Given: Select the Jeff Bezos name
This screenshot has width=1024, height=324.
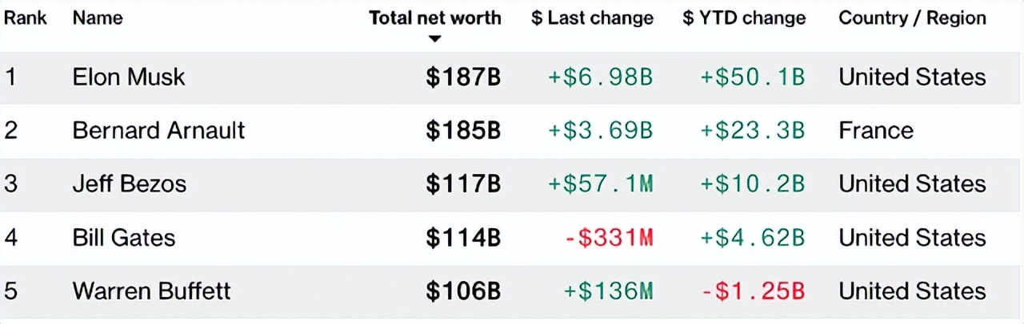Looking at the screenshot, I should pos(129,184).
